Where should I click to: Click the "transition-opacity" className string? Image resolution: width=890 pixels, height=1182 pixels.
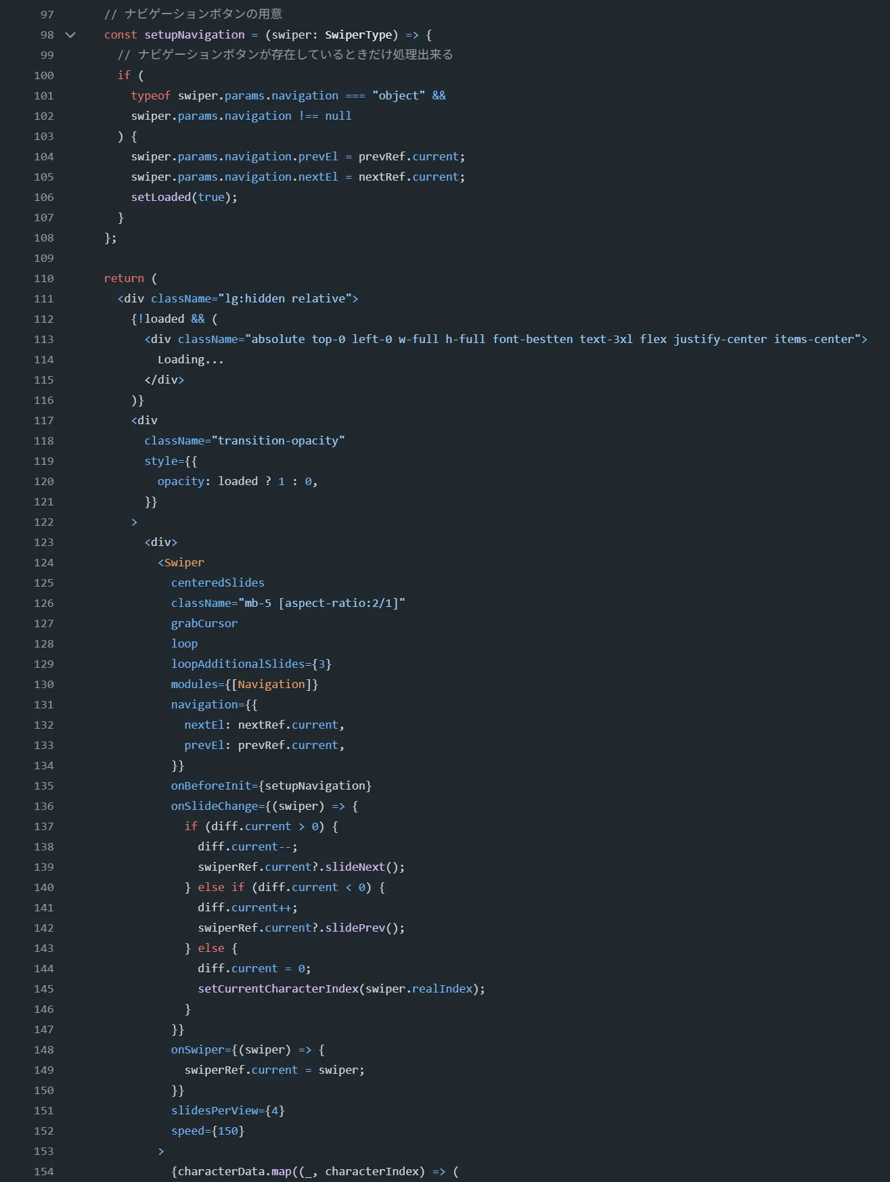(x=277, y=440)
